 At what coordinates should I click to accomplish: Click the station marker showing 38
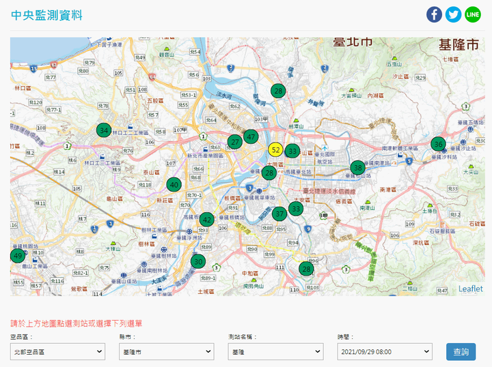click(357, 168)
